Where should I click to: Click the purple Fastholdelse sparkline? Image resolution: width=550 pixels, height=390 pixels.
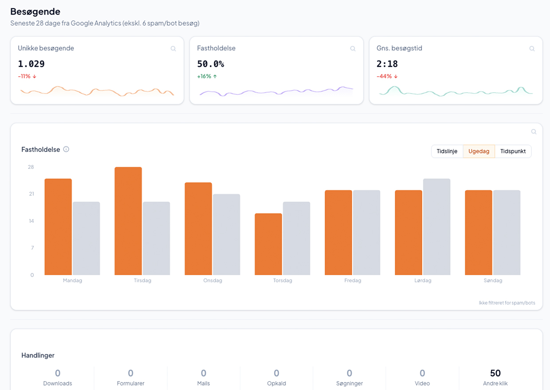(x=276, y=91)
